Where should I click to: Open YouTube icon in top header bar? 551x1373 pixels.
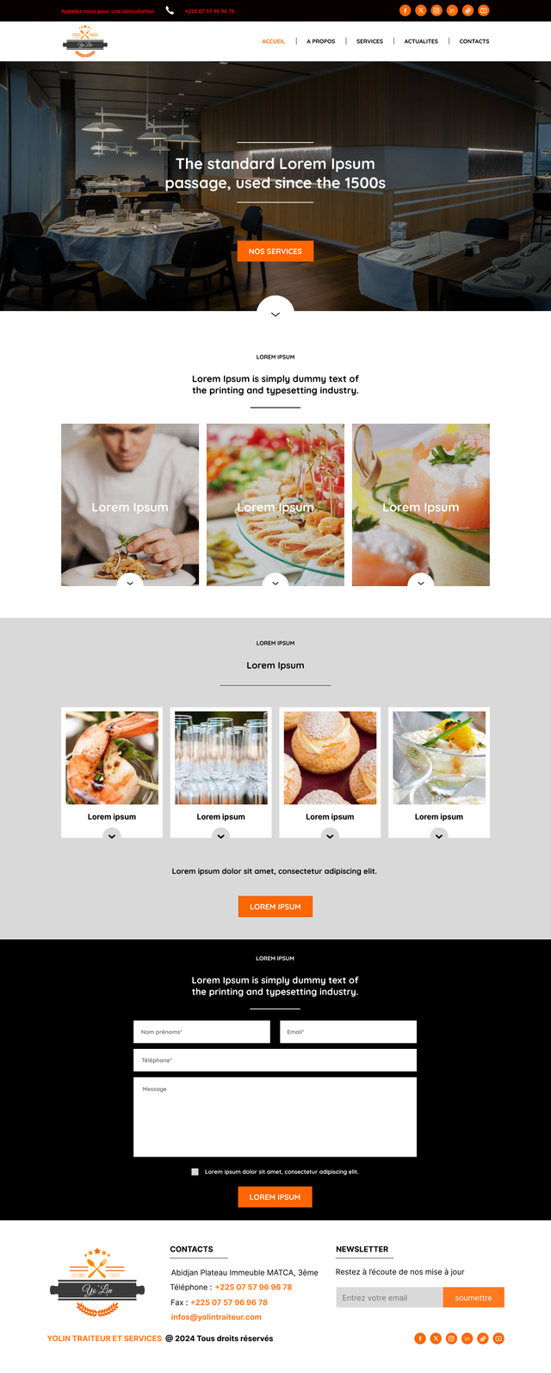(484, 10)
